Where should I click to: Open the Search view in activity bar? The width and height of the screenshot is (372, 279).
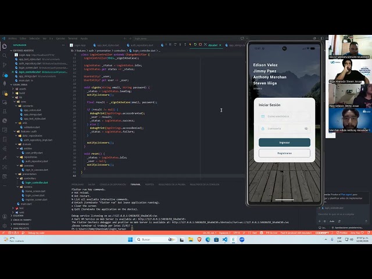[5, 56]
